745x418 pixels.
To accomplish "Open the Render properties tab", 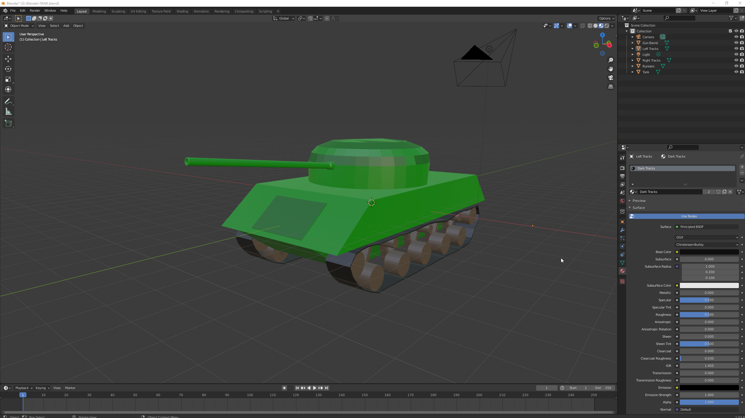I will pos(622,168).
